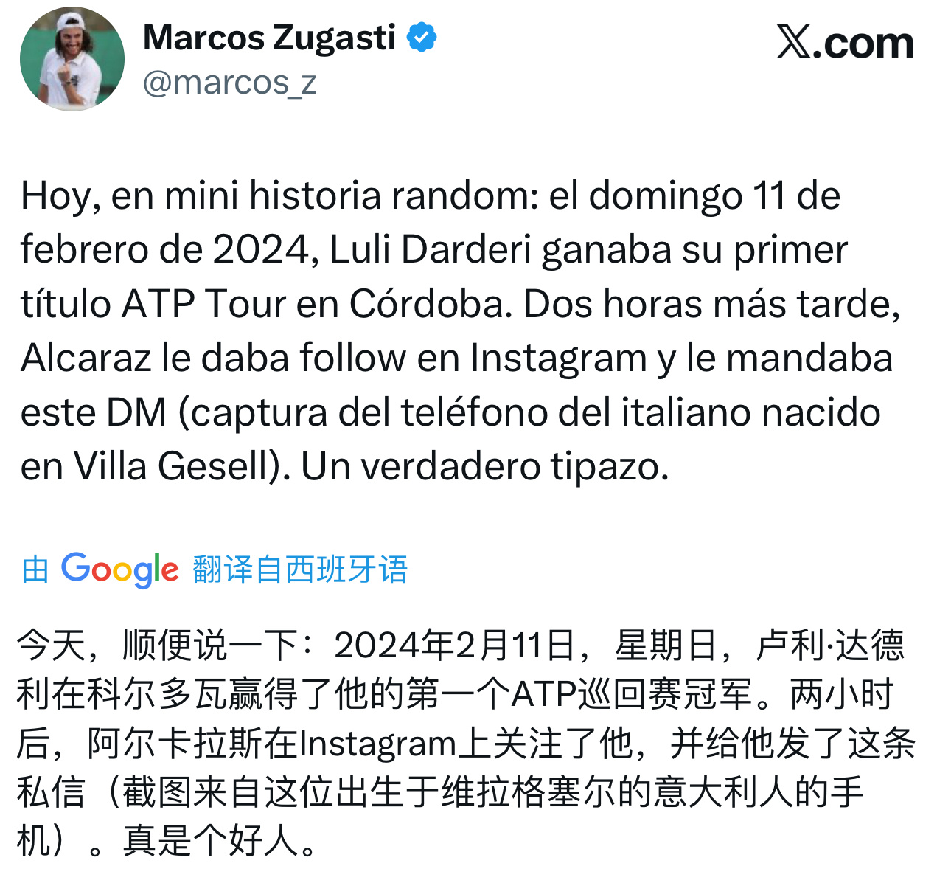Open Marcos Zugasti's profile avatar photo

pyautogui.click(x=72, y=59)
